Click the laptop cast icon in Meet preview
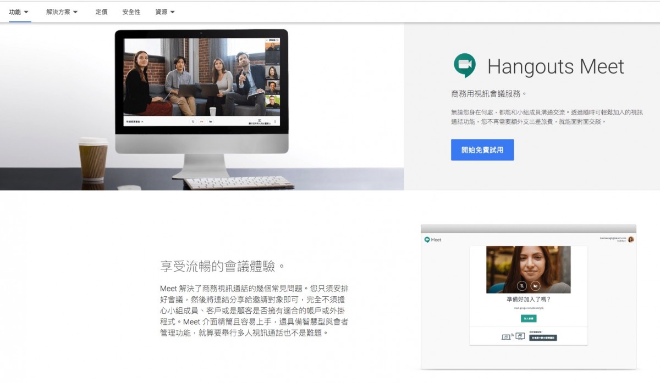 point(507,337)
